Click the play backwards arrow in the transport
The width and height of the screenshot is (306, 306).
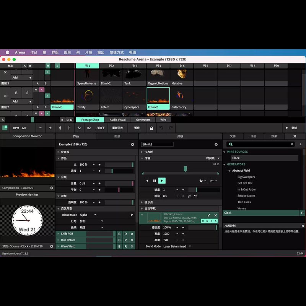click(147, 181)
